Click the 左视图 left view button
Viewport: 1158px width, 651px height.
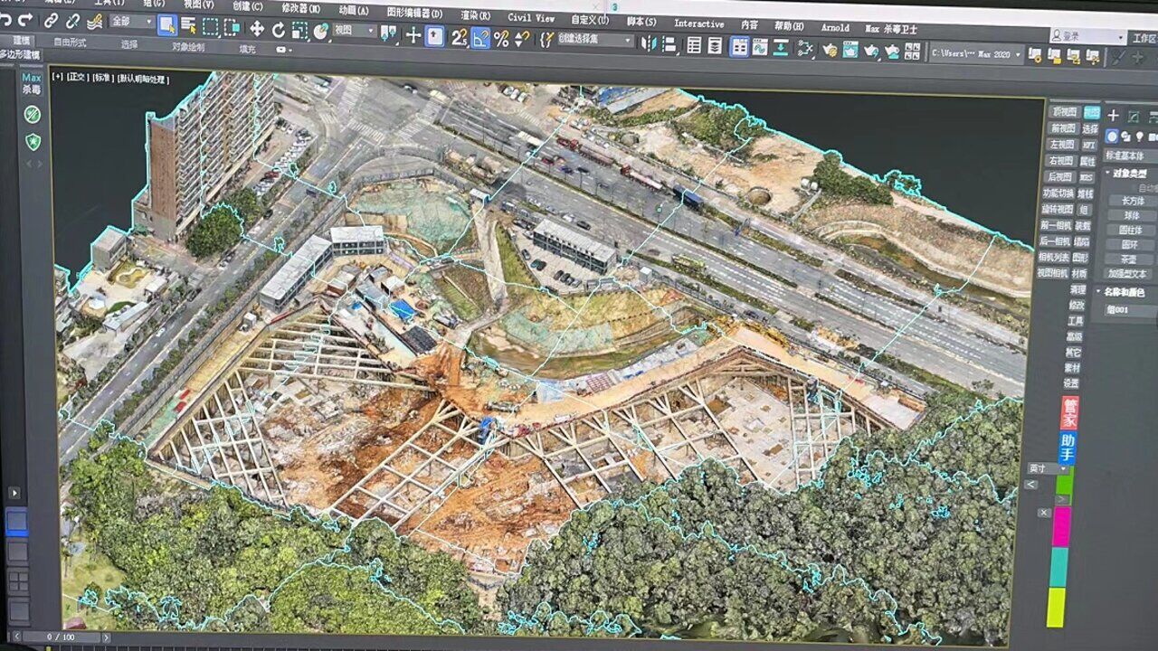(x=1062, y=144)
